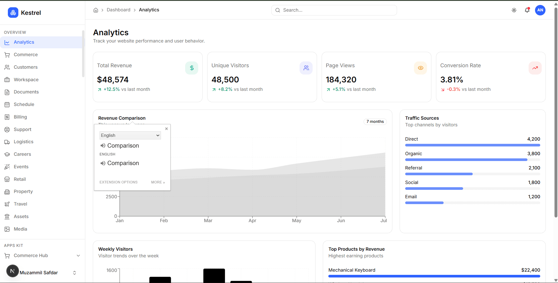Screen dimensions: 558x283
Task: Click the Support lifebuoy icon
Action: pos(7,130)
